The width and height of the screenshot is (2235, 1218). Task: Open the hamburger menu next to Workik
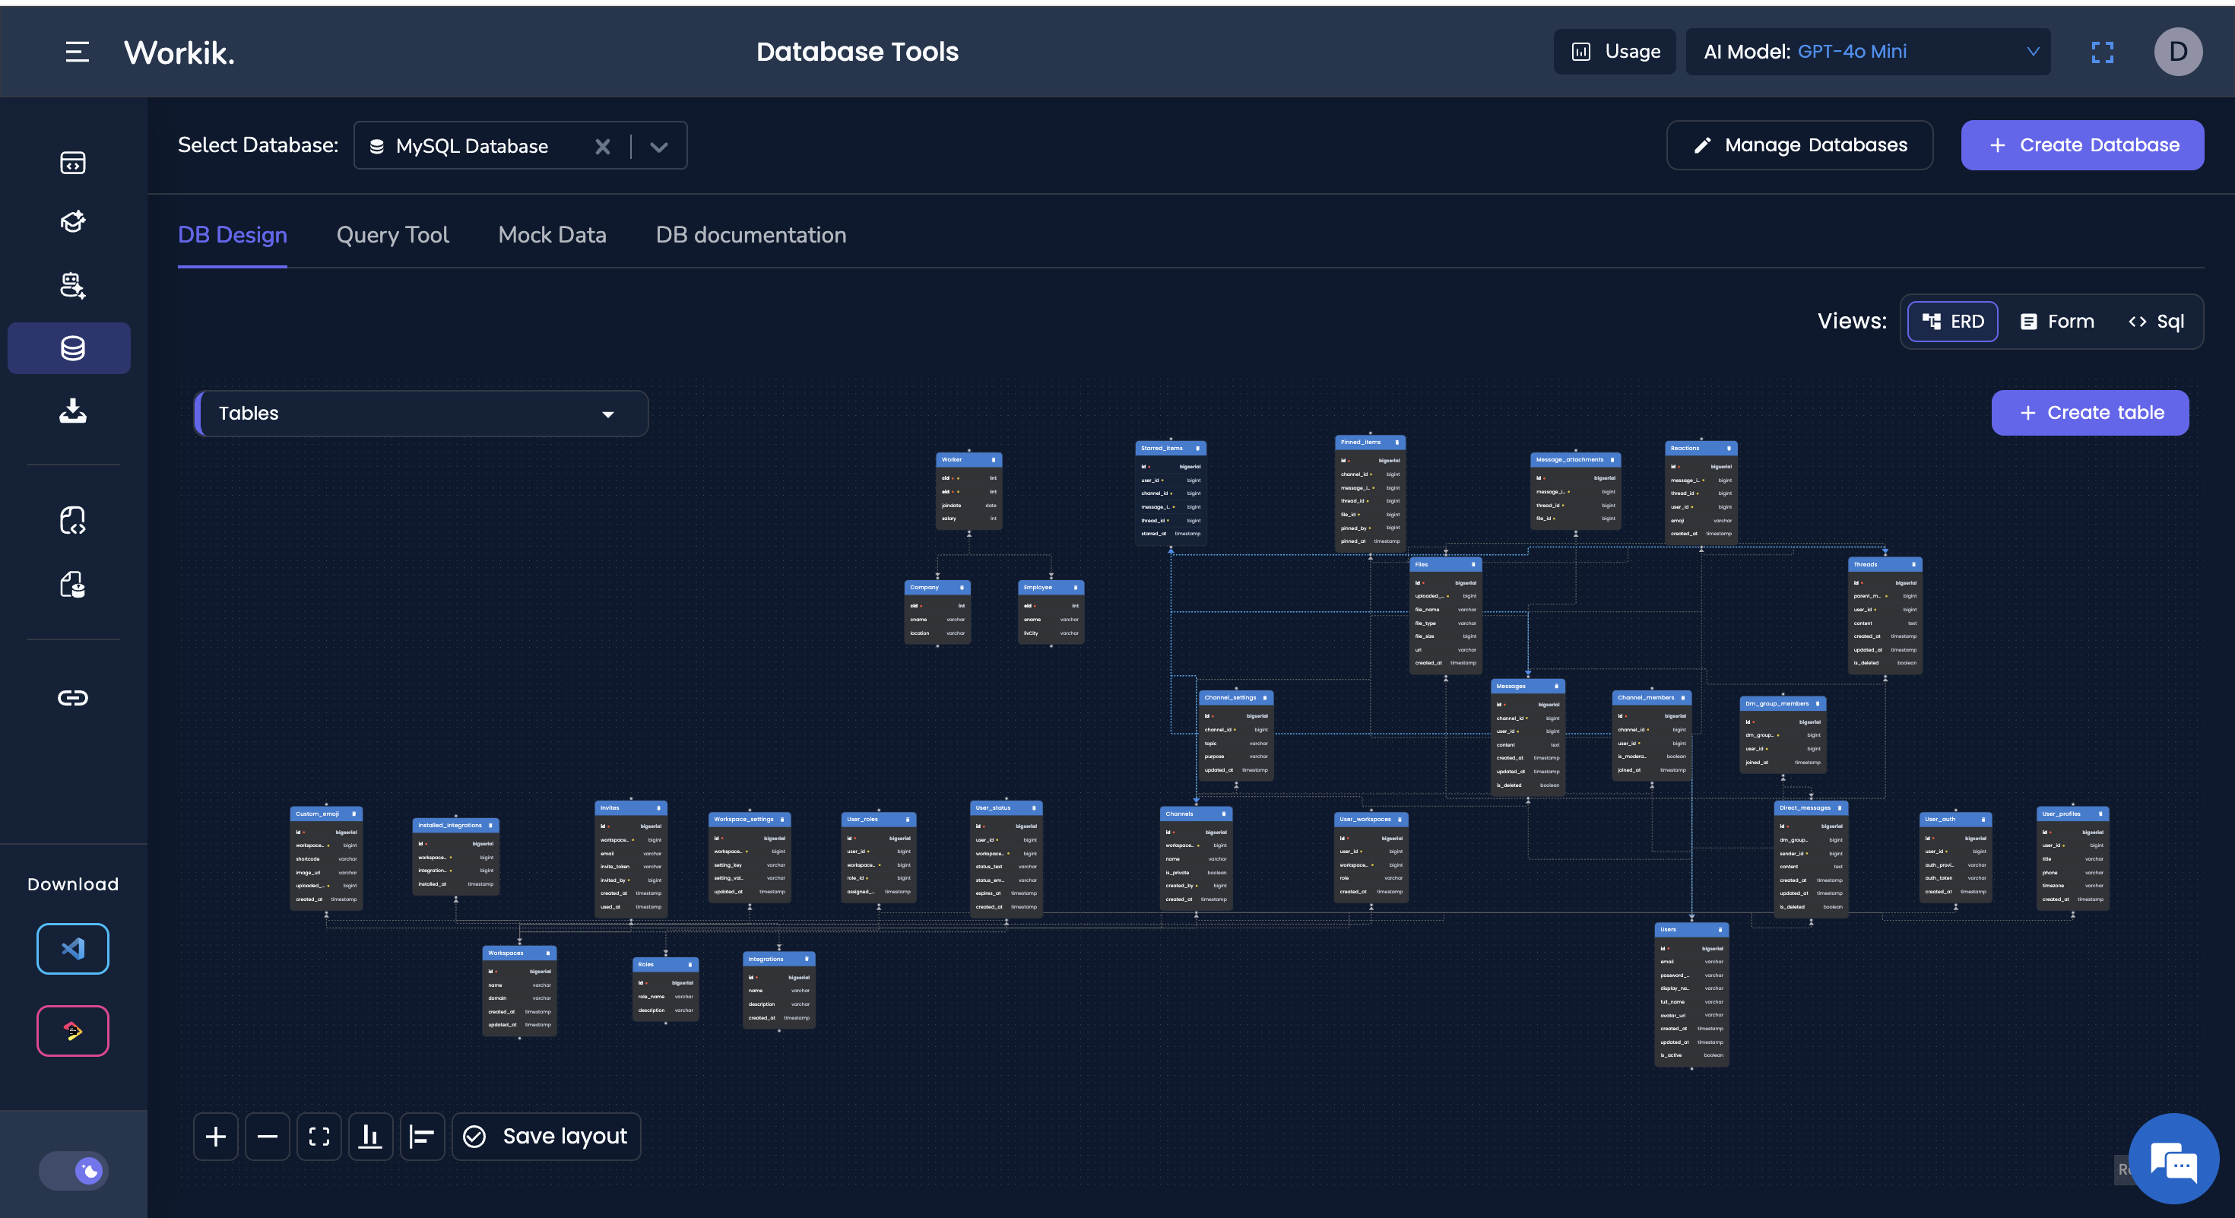tap(78, 52)
